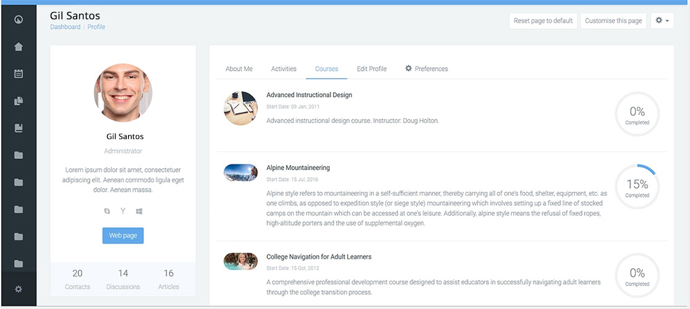
Task: Click the sidebar settings gear icon
Action: click(19, 289)
